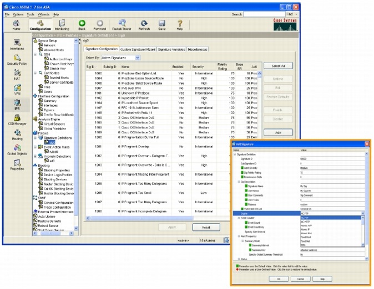Image resolution: width=374 pixels, height=289 pixels.
Task: Click the Refresh toolbar icon
Action: (x=144, y=25)
